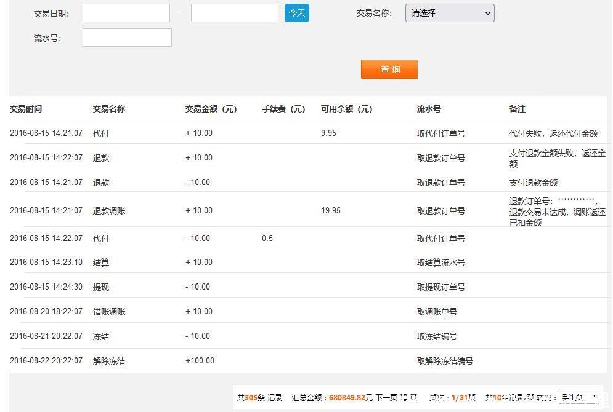Click the timestamp 2016-08-22 20:22:07
This screenshot has width=613, height=412.
(x=46, y=360)
